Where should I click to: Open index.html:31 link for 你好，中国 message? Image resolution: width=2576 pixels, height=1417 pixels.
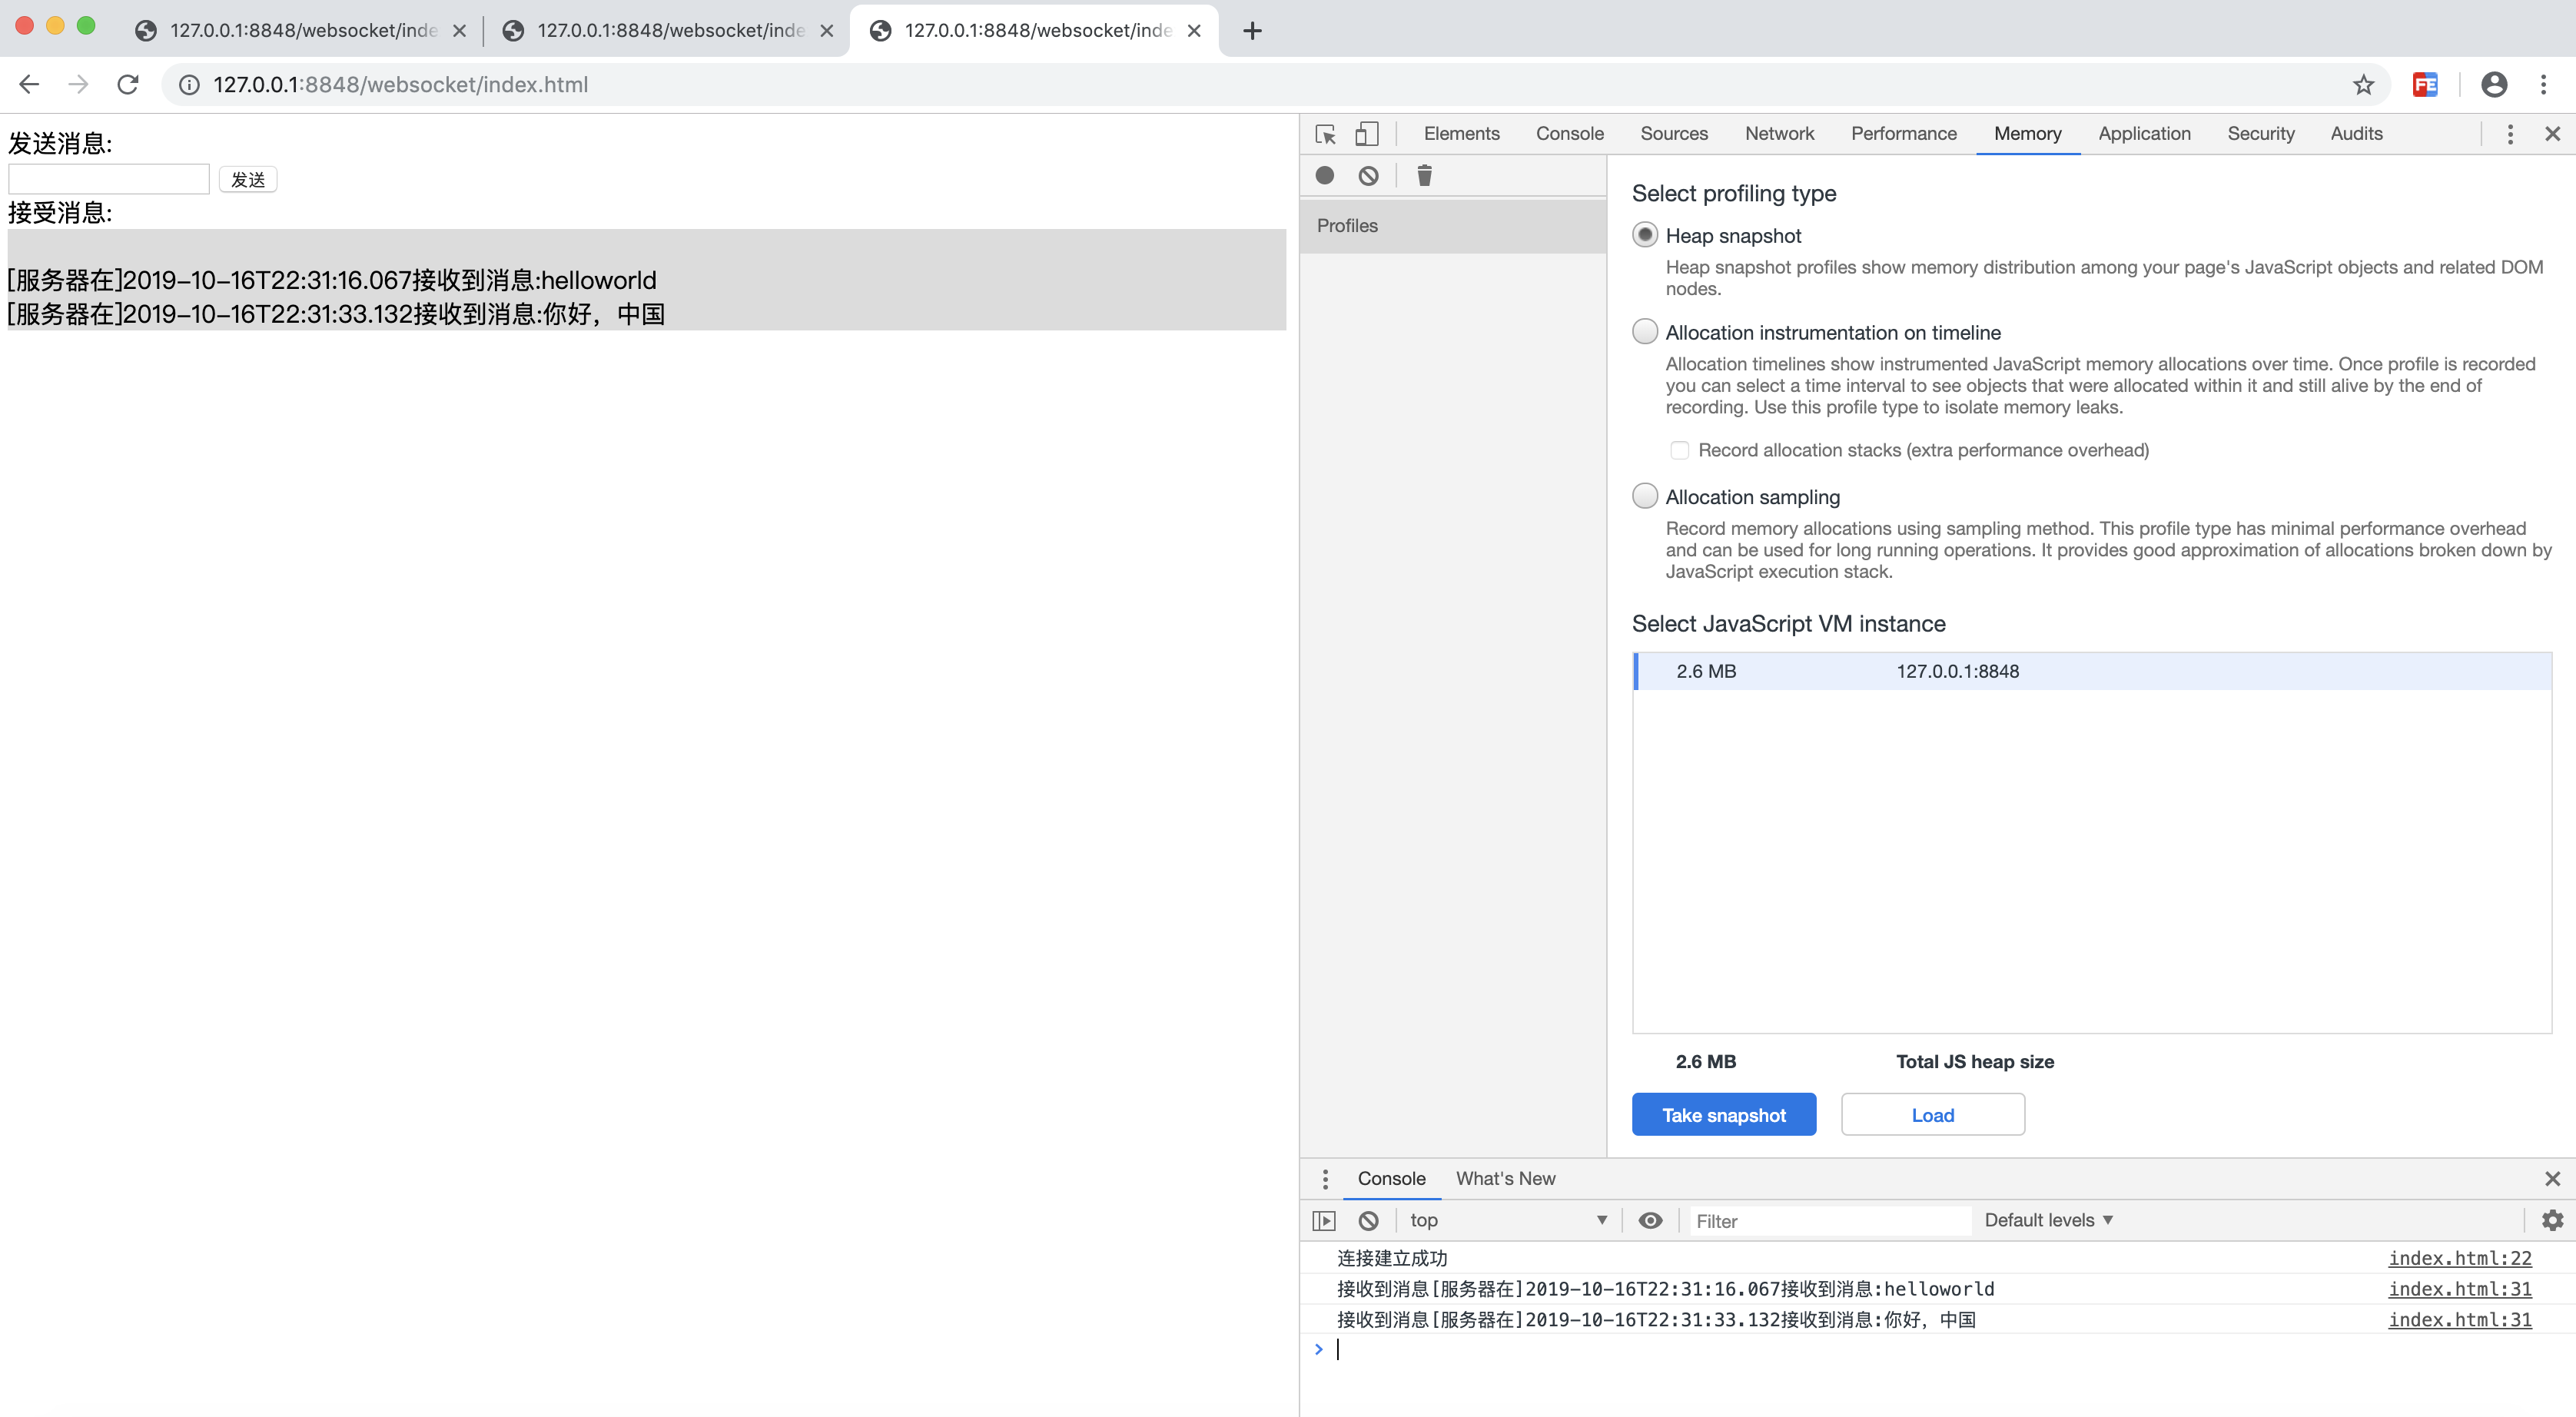(2460, 1320)
